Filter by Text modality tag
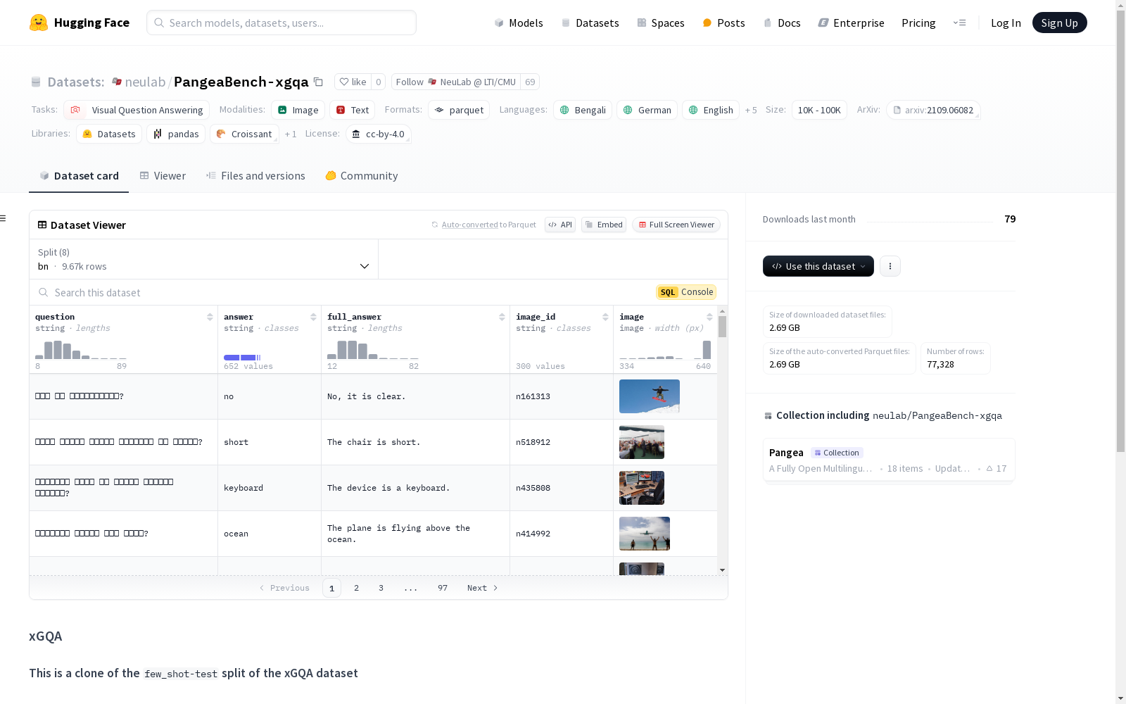This screenshot has height=704, width=1126. [353, 110]
